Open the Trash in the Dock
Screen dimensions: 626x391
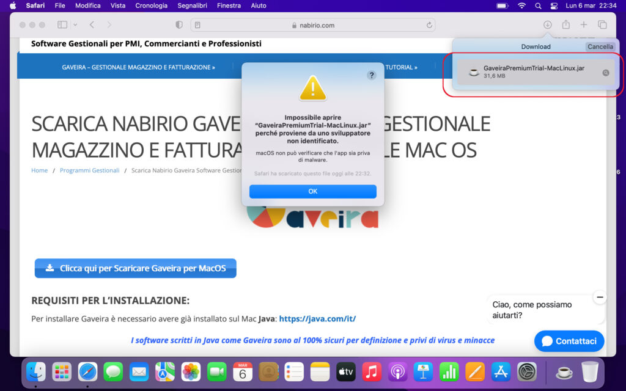coord(590,372)
